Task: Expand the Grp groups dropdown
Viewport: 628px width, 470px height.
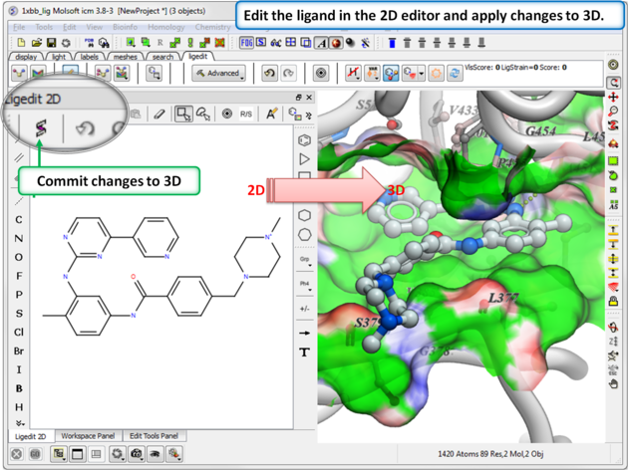Action: pyautogui.click(x=304, y=259)
